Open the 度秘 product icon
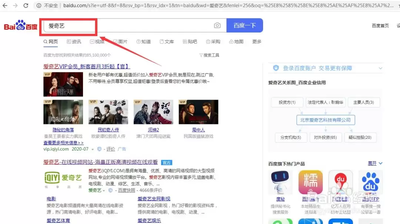Viewport: 400px width, 224px height. click(x=280, y=183)
